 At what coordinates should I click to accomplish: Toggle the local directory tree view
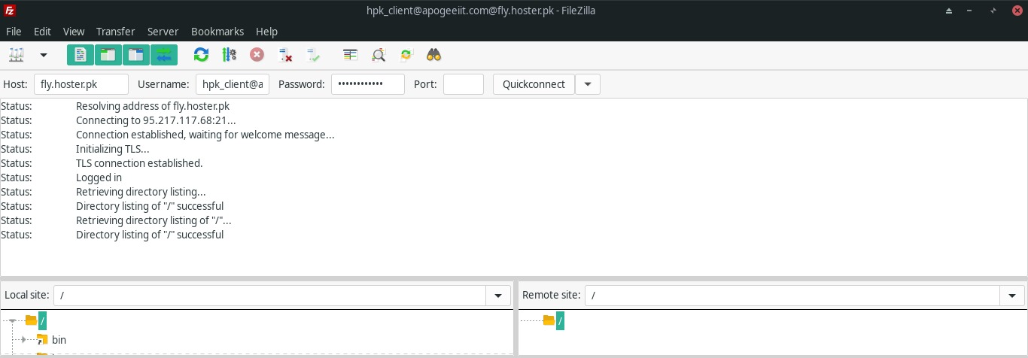point(108,55)
